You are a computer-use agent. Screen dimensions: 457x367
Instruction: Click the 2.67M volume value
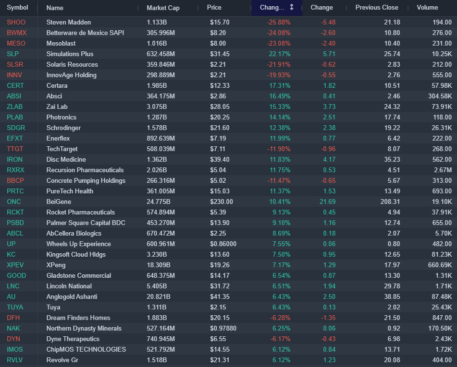click(x=443, y=170)
